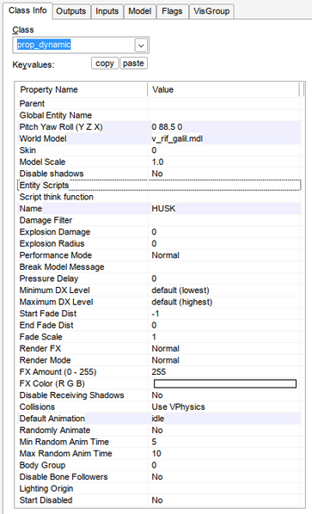This screenshot has width=312, height=514.
Task: Open the Flags tab
Action: pyautogui.click(x=172, y=11)
